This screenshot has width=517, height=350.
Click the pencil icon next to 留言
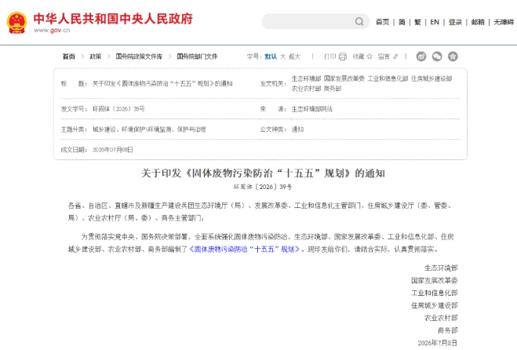click(x=395, y=57)
